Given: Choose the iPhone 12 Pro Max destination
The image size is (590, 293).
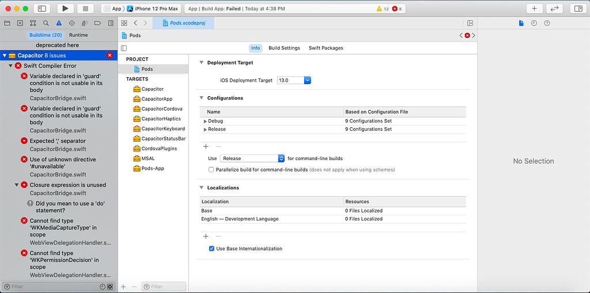Looking at the screenshot, I should click(x=153, y=9).
